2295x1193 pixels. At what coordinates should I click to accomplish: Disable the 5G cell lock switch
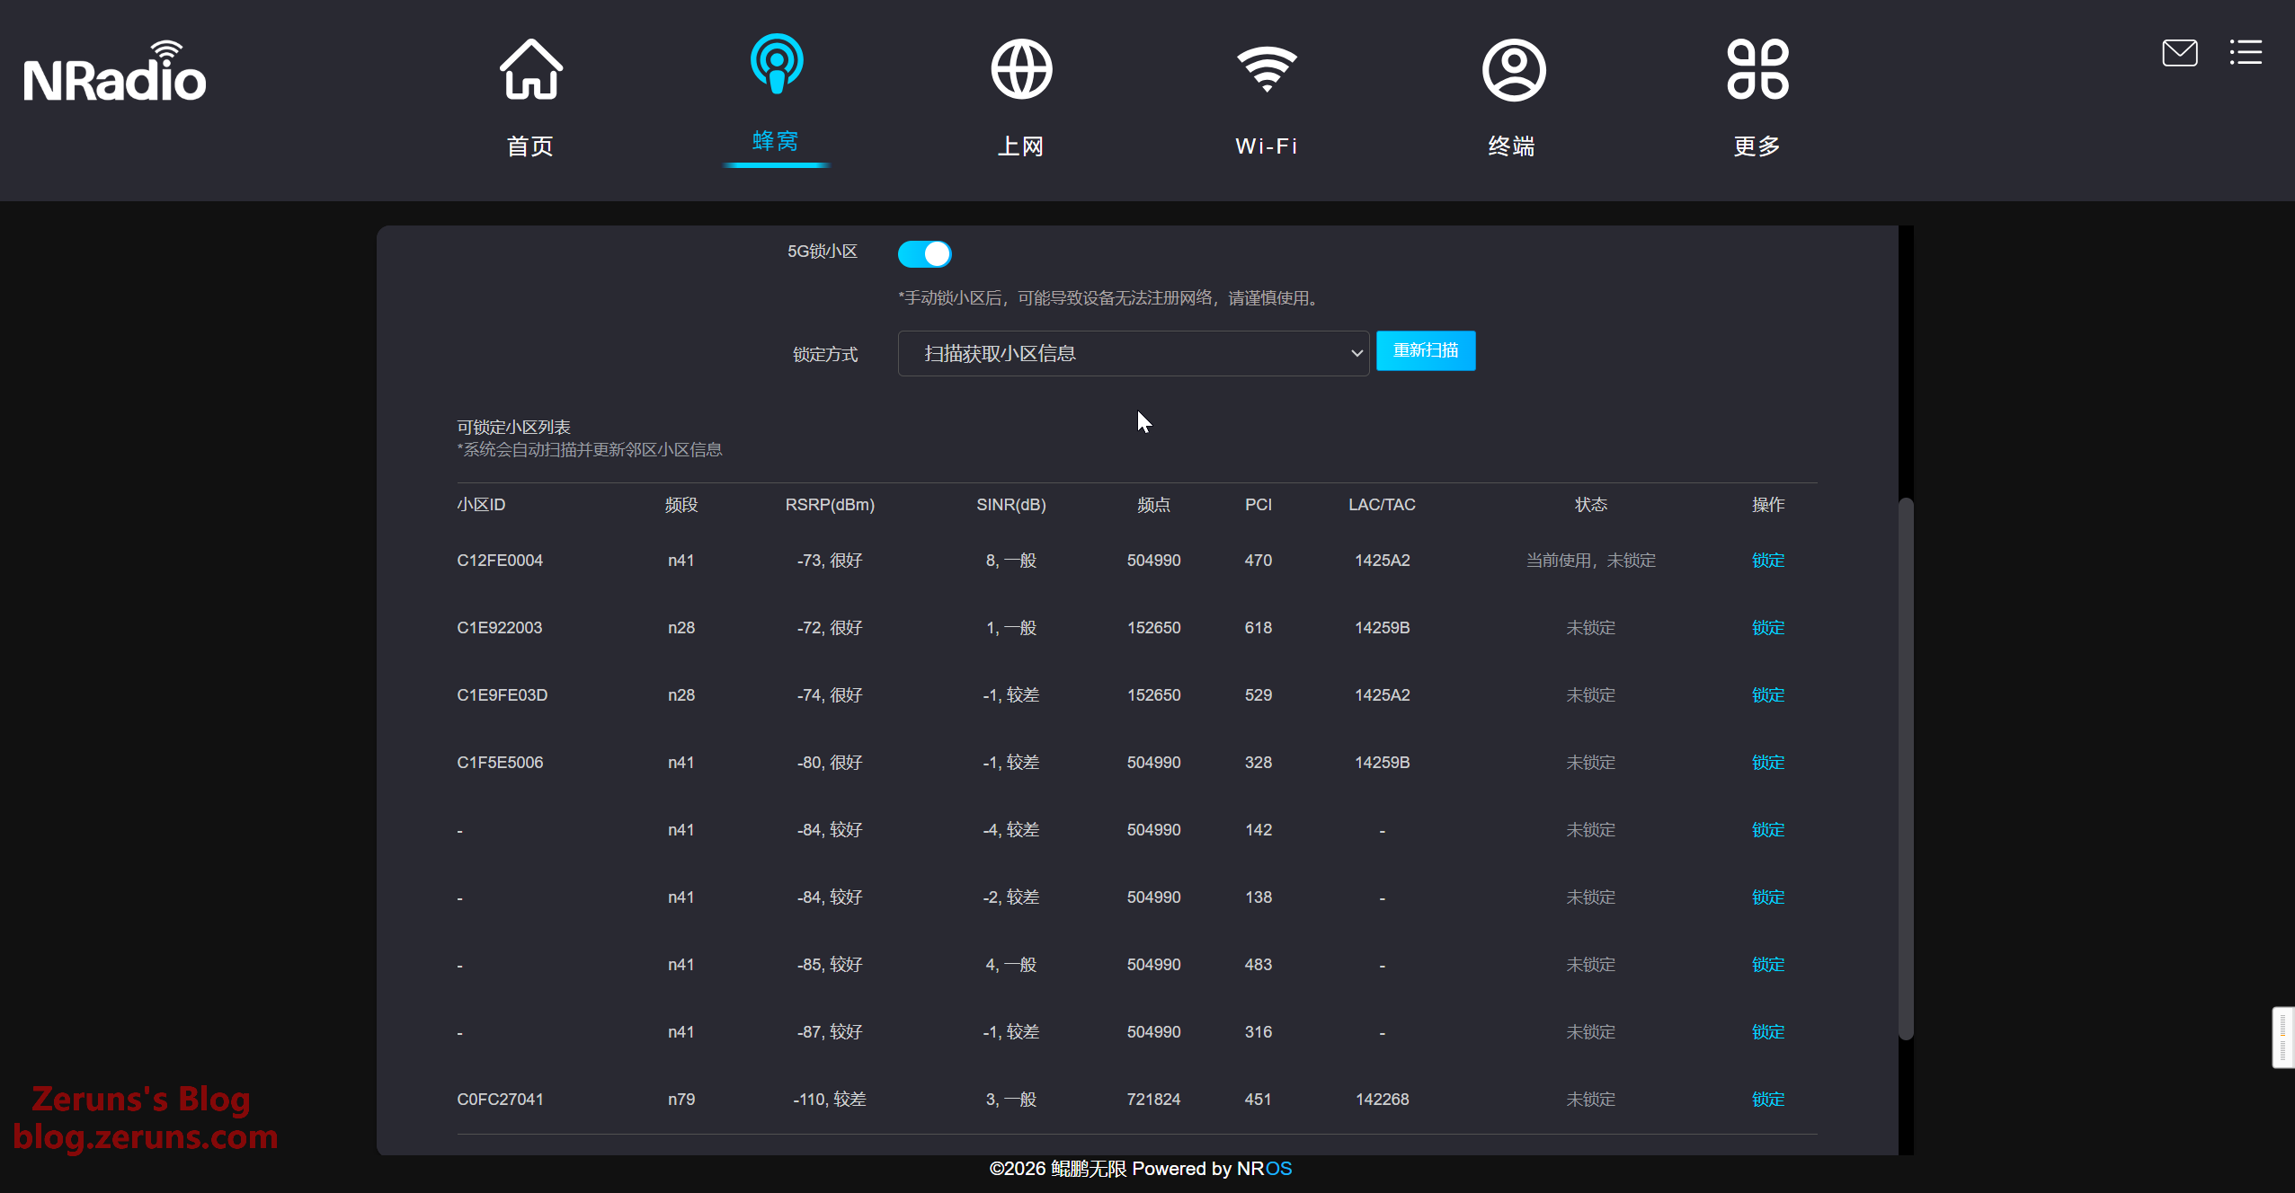pos(924,254)
